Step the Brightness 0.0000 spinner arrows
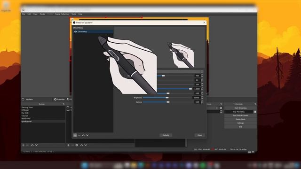This screenshot has width=301, height=169. pyautogui.click(x=202, y=98)
